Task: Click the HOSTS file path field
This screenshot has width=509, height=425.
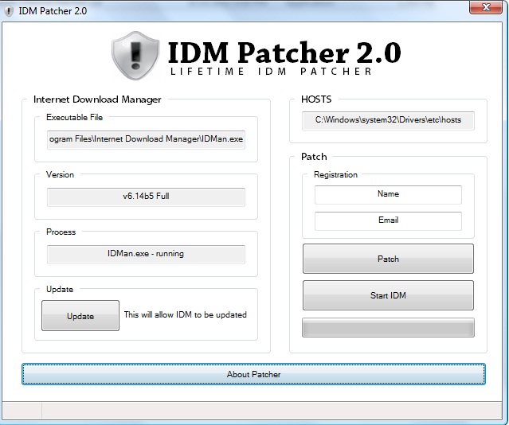Action: (x=388, y=120)
